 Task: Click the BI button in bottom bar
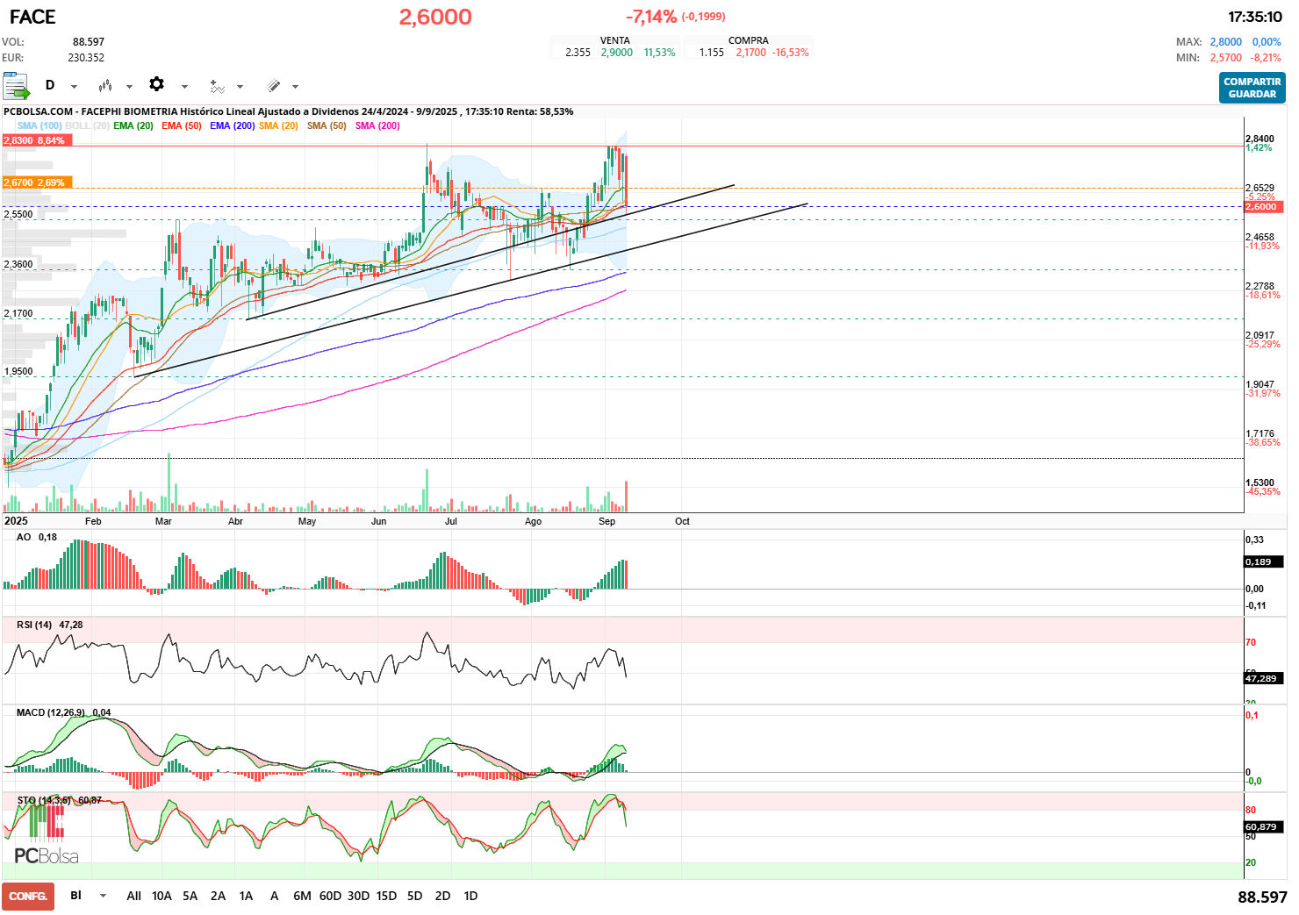(x=76, y=896)
